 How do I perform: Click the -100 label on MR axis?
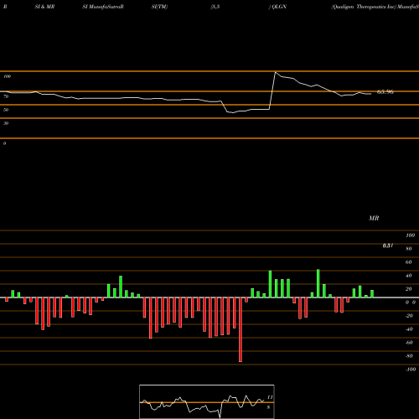click(x=411, y=370)
